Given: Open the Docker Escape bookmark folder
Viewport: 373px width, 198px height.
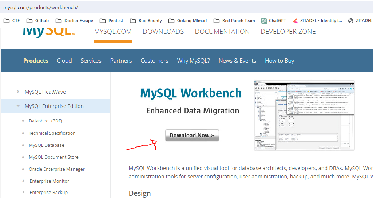Looking at the screenshot, I should pos(74,21).
